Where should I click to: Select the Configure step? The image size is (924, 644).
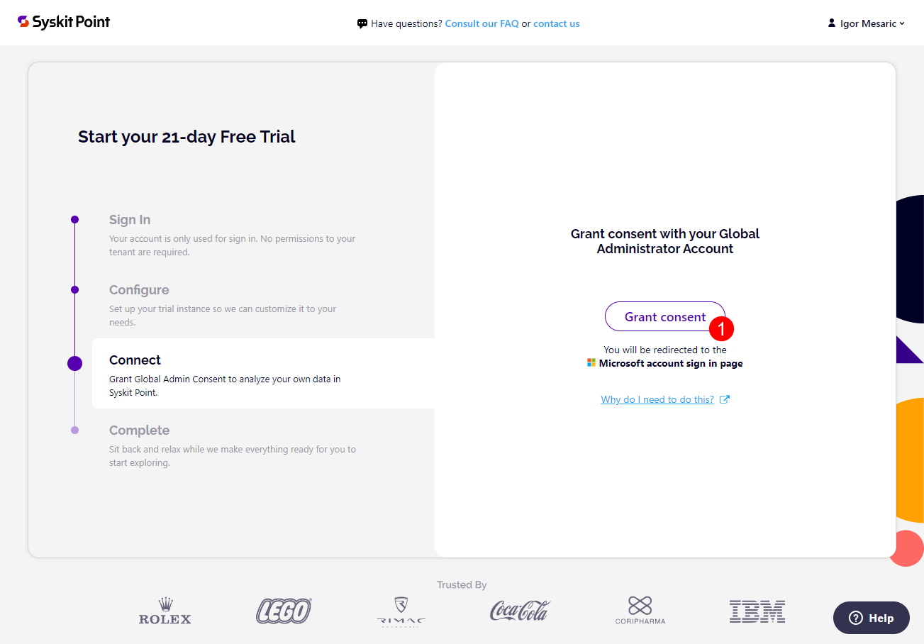[x=139, y=290]
